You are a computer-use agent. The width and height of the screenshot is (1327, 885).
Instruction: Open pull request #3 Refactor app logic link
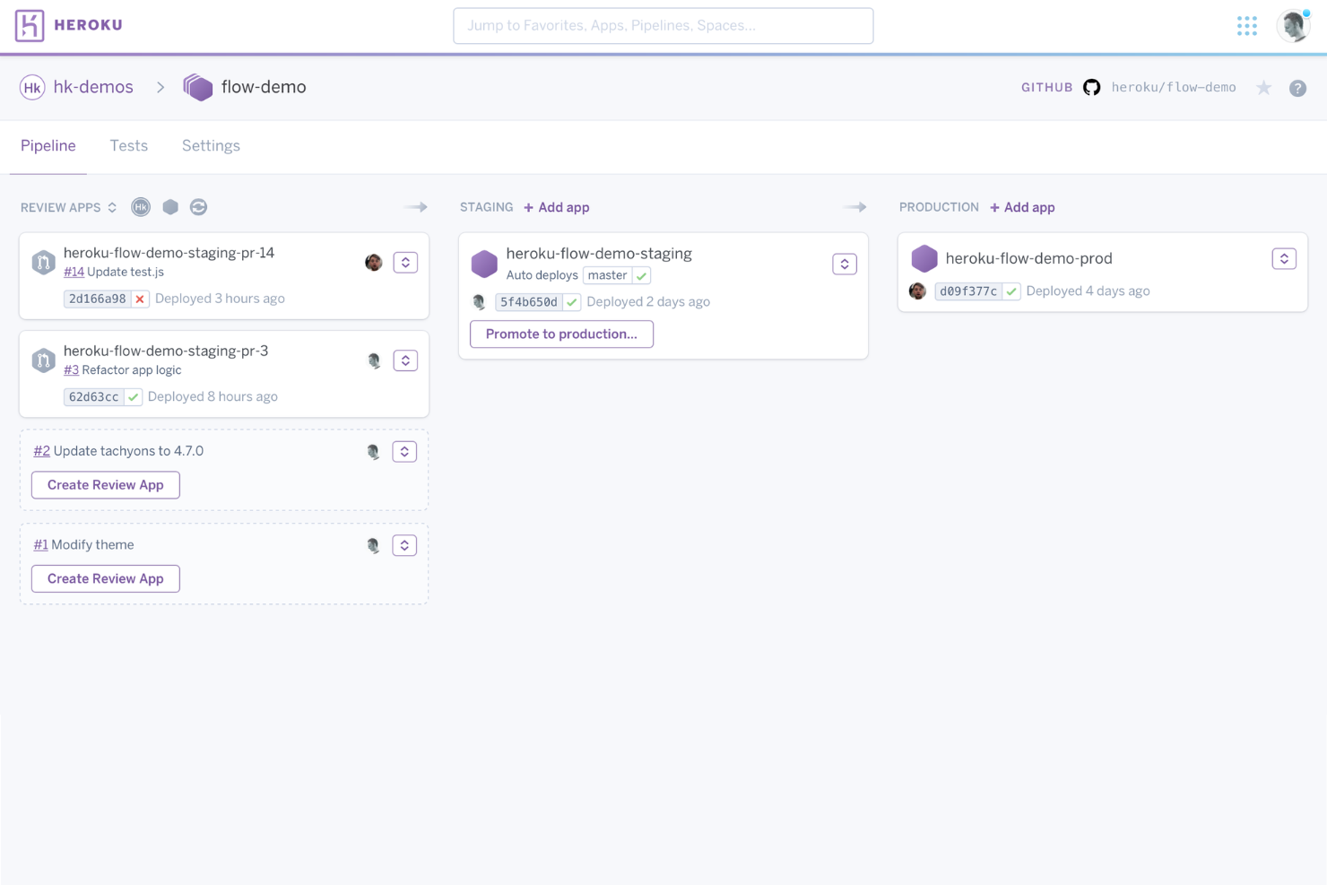point(71,369)
